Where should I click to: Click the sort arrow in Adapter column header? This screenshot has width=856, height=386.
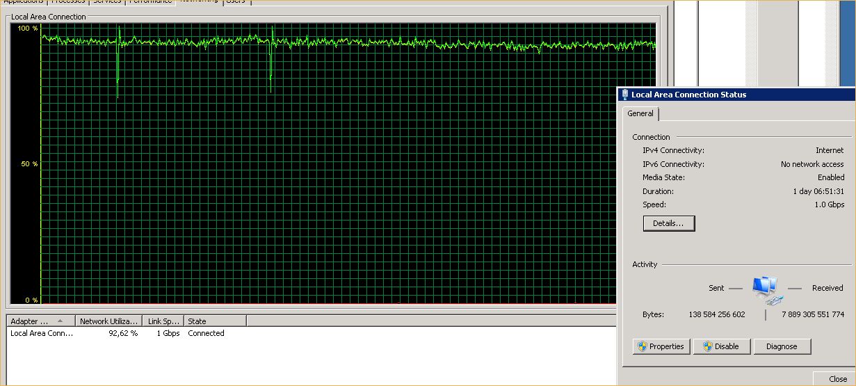tap(60, 321)
